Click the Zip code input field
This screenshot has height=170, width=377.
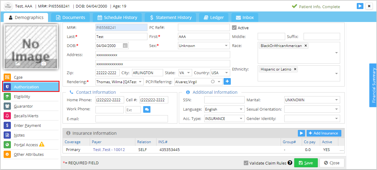[x=108, y=73]
